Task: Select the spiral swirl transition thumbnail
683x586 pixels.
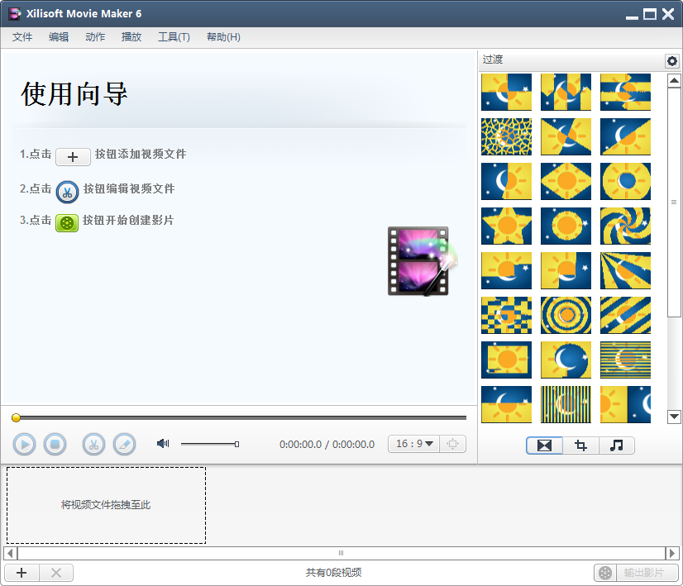Action: pos(625,226)
